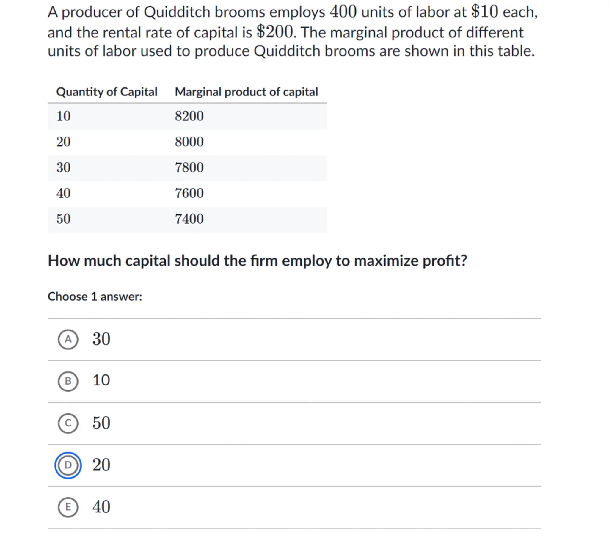This screenshot has width=609, height=560.
Task: Choose the answer text 30 beside option A
Action: tap(101, 339)
